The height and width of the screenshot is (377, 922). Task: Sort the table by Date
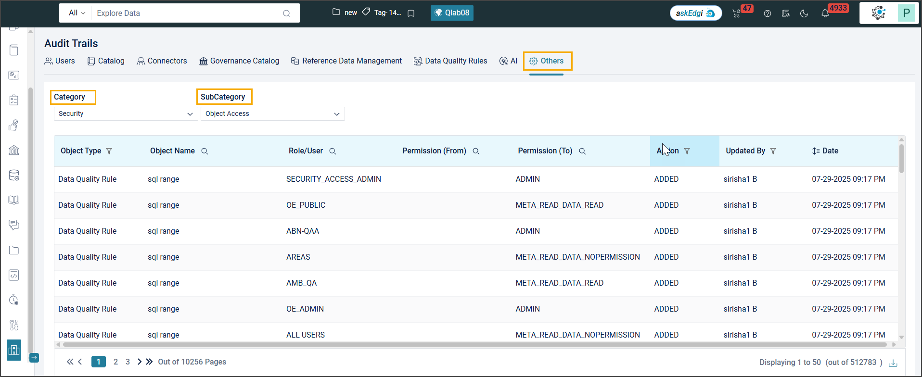point(816,151)
